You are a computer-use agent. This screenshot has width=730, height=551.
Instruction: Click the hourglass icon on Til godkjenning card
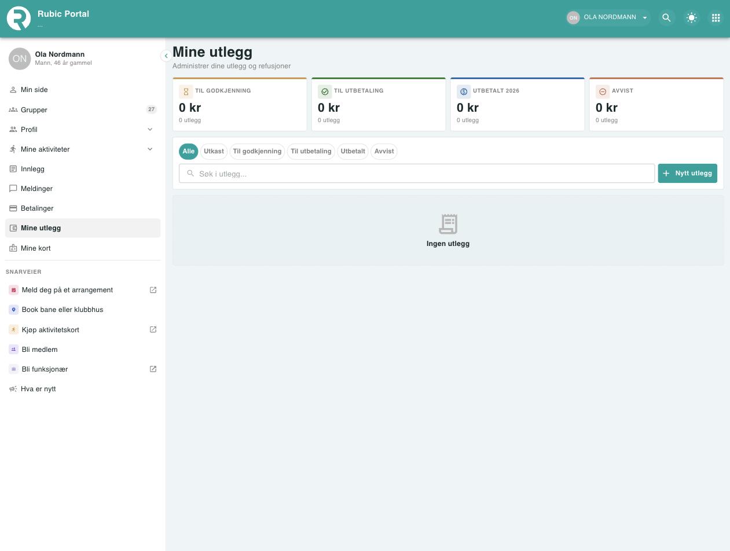pos(186,91)
